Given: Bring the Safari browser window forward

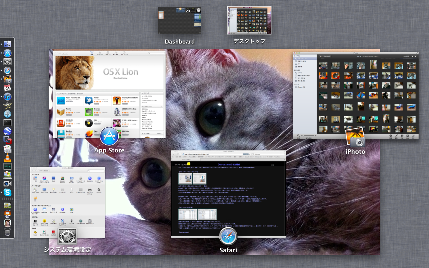Looking at the screenshot, I should click(228, 194).
